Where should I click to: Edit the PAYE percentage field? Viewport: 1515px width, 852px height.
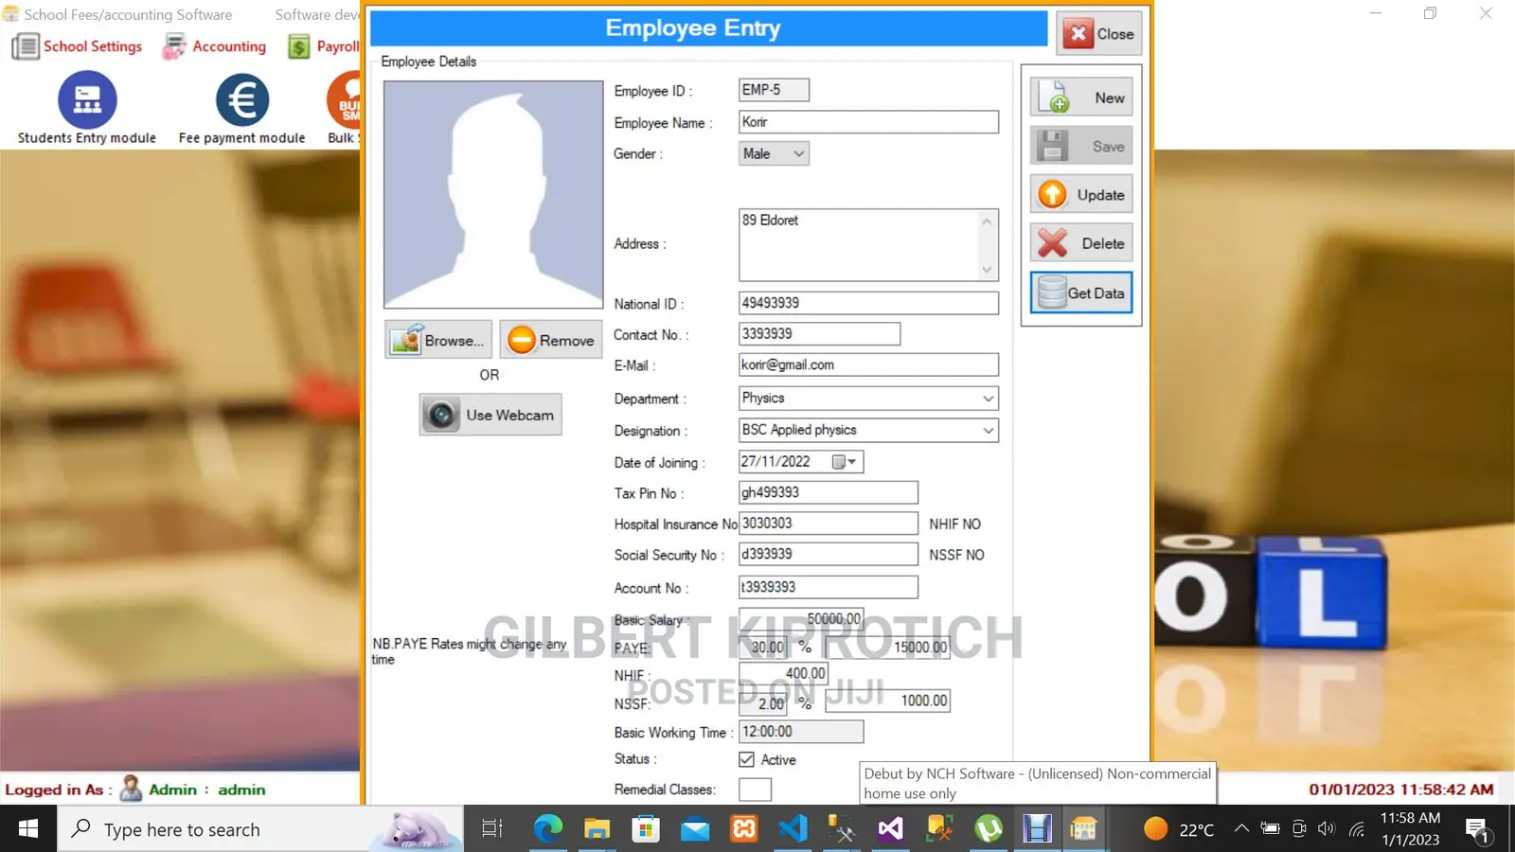(763, 648)
